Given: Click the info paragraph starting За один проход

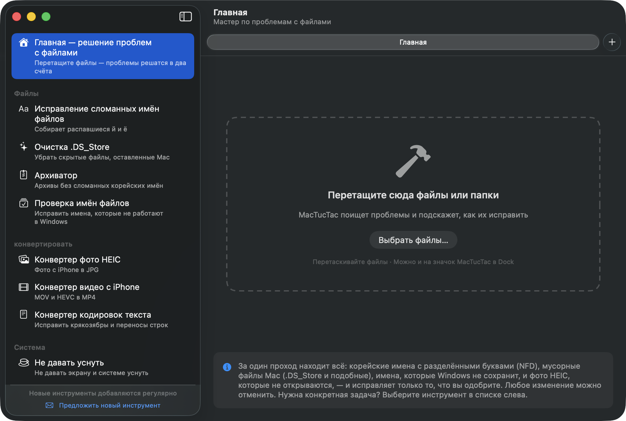Looking at the screenshot, I should click(x=420, y=380).
